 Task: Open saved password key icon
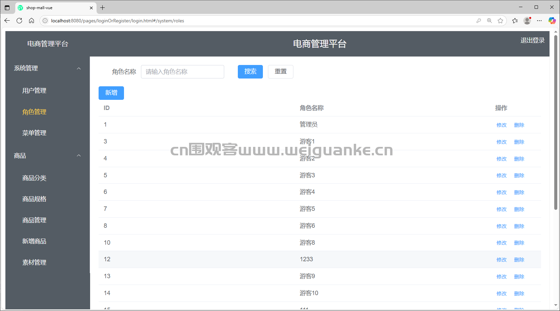(479, 21)
